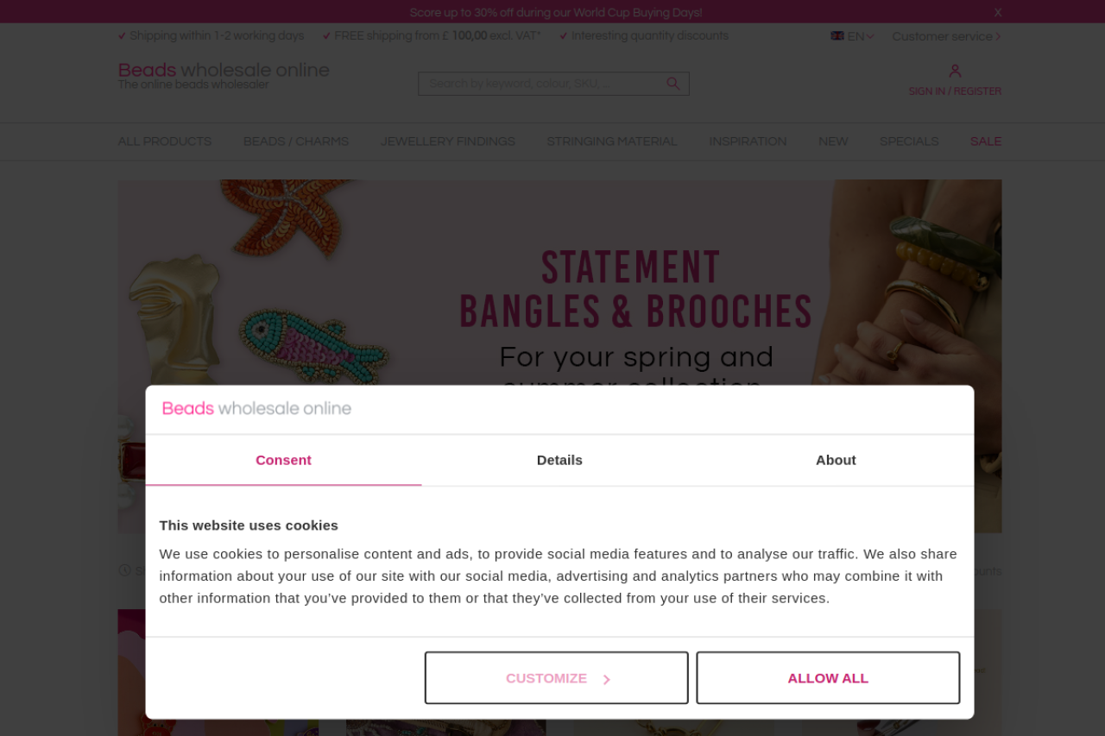
Task: Close the World Cup promo banner
Action: coord(998,12)
